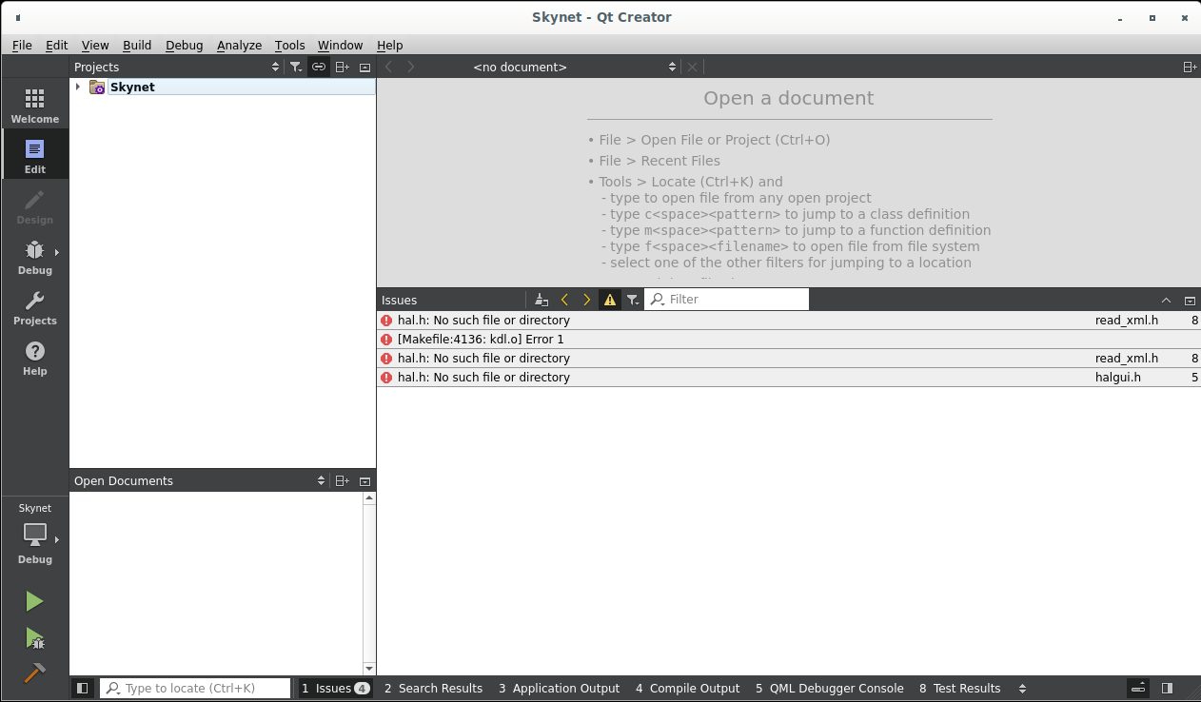
Task: Open the Open Documents view selector
Action: (200, 480)
